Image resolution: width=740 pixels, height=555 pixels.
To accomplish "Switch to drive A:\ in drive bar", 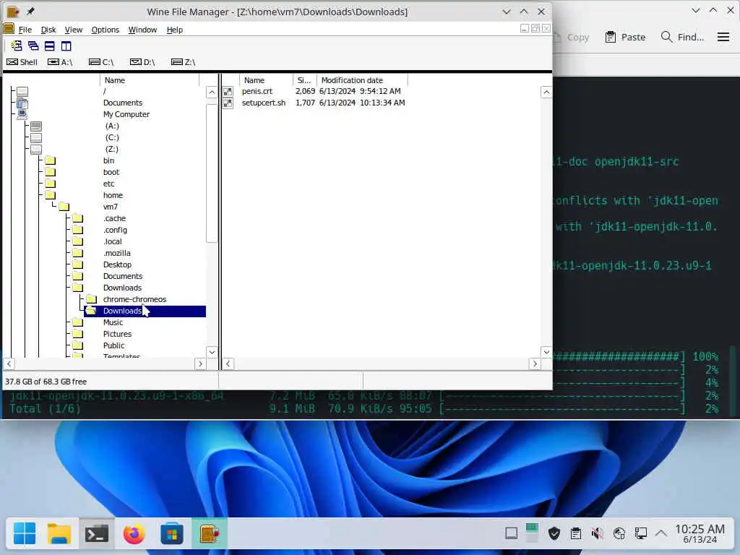I will click(x=60, y=62).
